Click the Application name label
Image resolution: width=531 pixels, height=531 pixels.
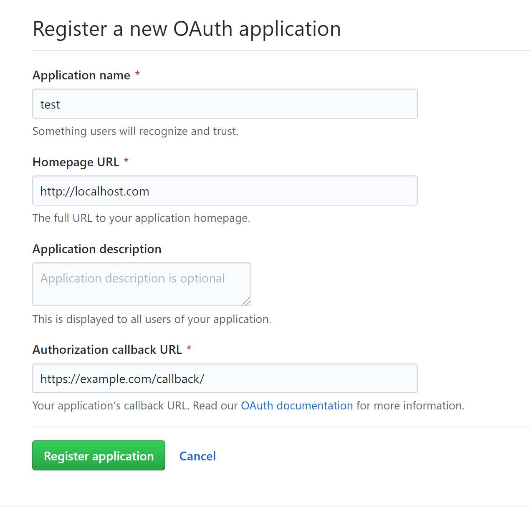[x=82, y=75]
